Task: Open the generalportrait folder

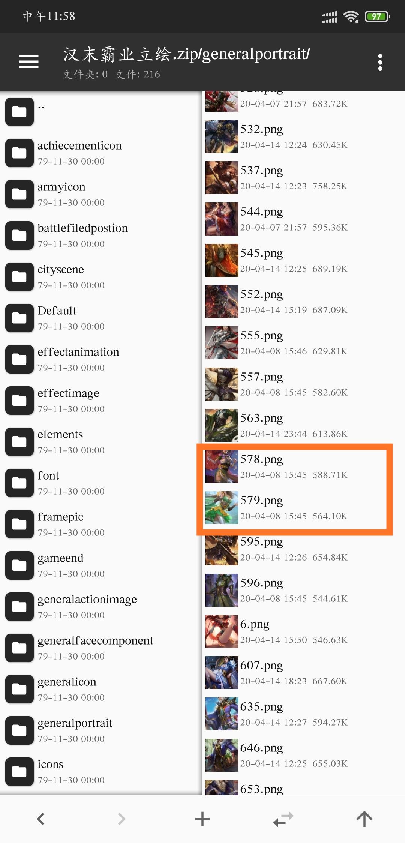Action: [101, 730]
